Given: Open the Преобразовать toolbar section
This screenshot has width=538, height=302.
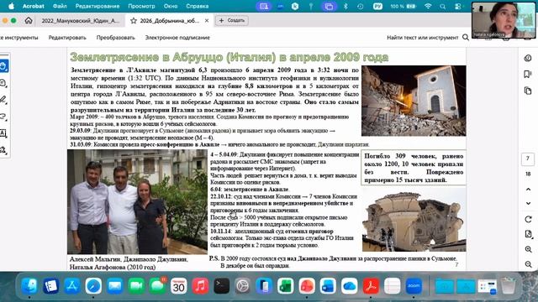Looking at the screenshot, I should [x=115, y=38].
